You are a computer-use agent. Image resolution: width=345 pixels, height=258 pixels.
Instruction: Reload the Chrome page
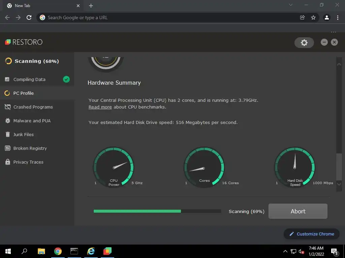[29, 17]
